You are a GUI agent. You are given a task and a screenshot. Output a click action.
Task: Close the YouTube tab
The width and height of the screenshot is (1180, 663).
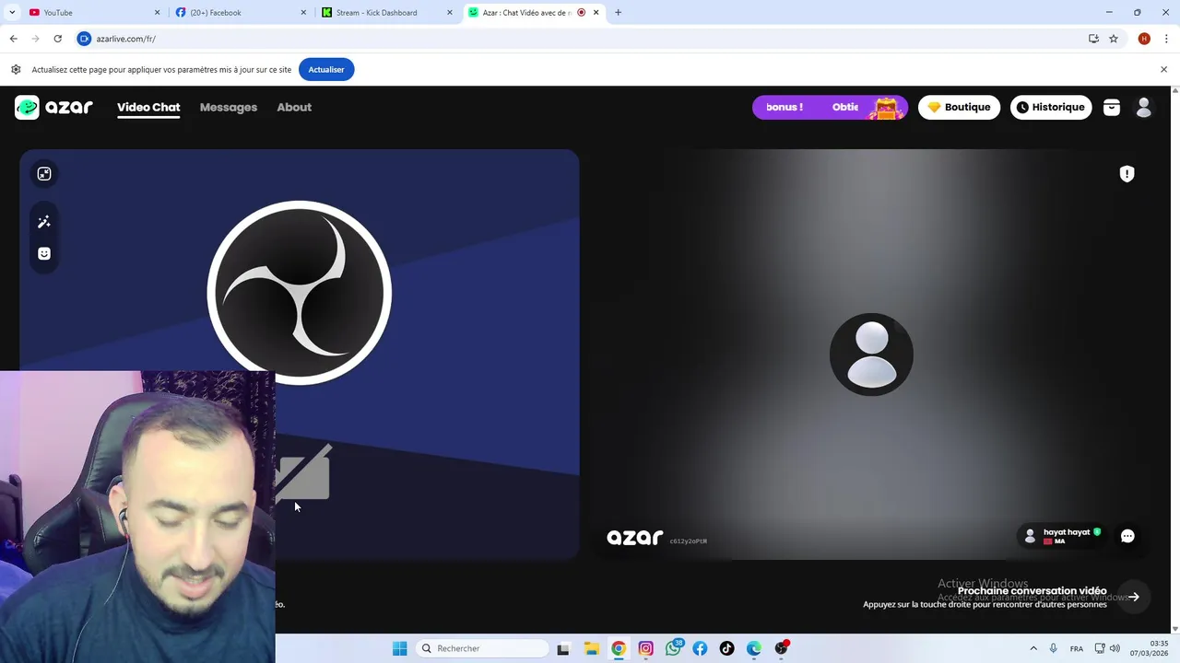click(x=158, y=13)
